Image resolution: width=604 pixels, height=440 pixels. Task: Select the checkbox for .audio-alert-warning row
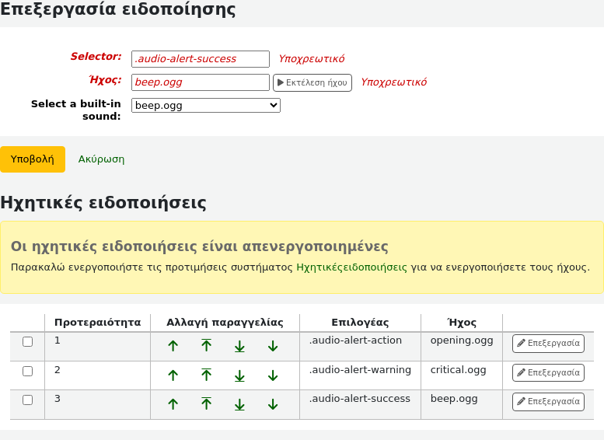[28, 372]
